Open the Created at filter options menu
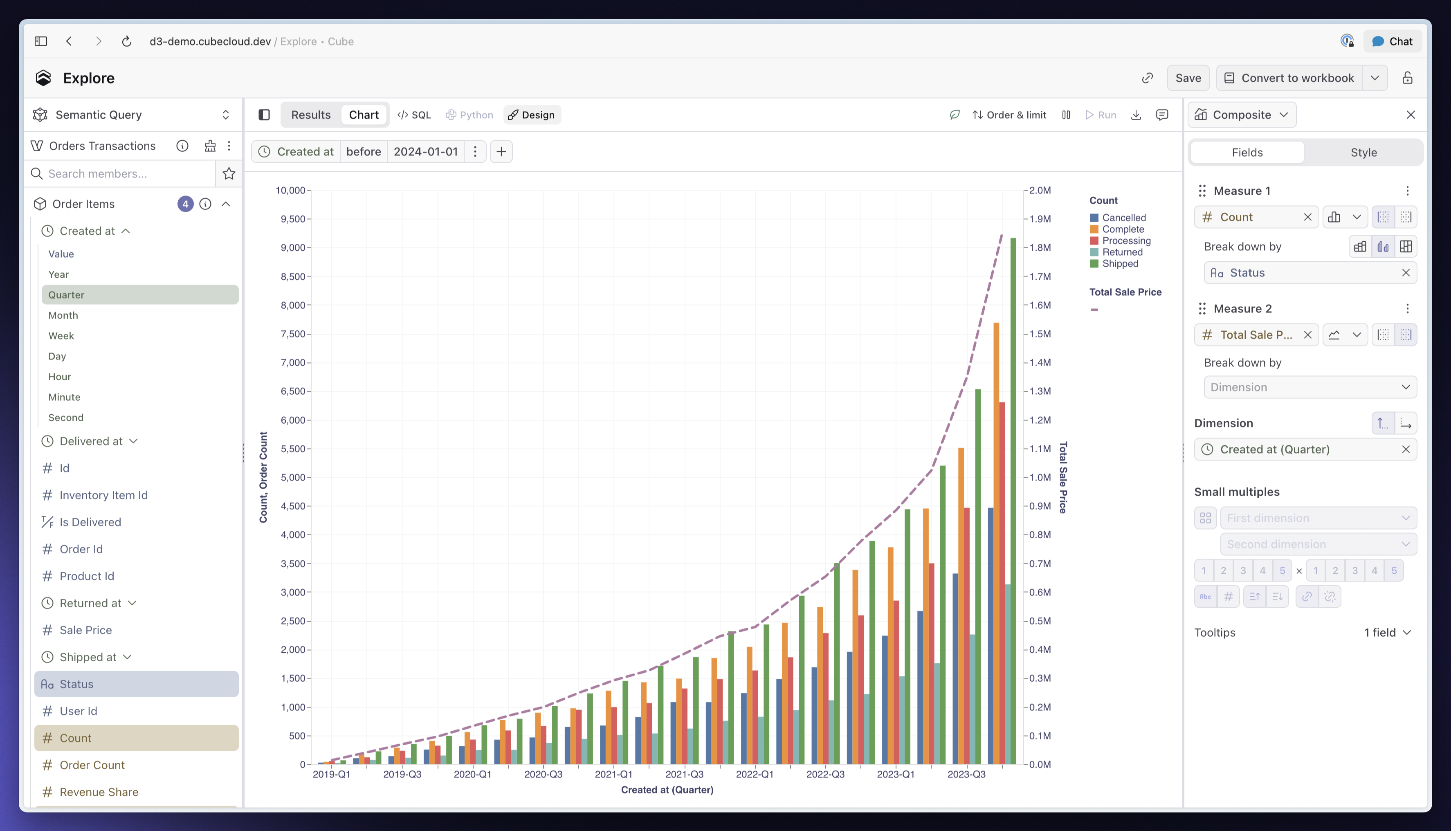The width and height of the screenshot is (1451, 831). (475, 152)
